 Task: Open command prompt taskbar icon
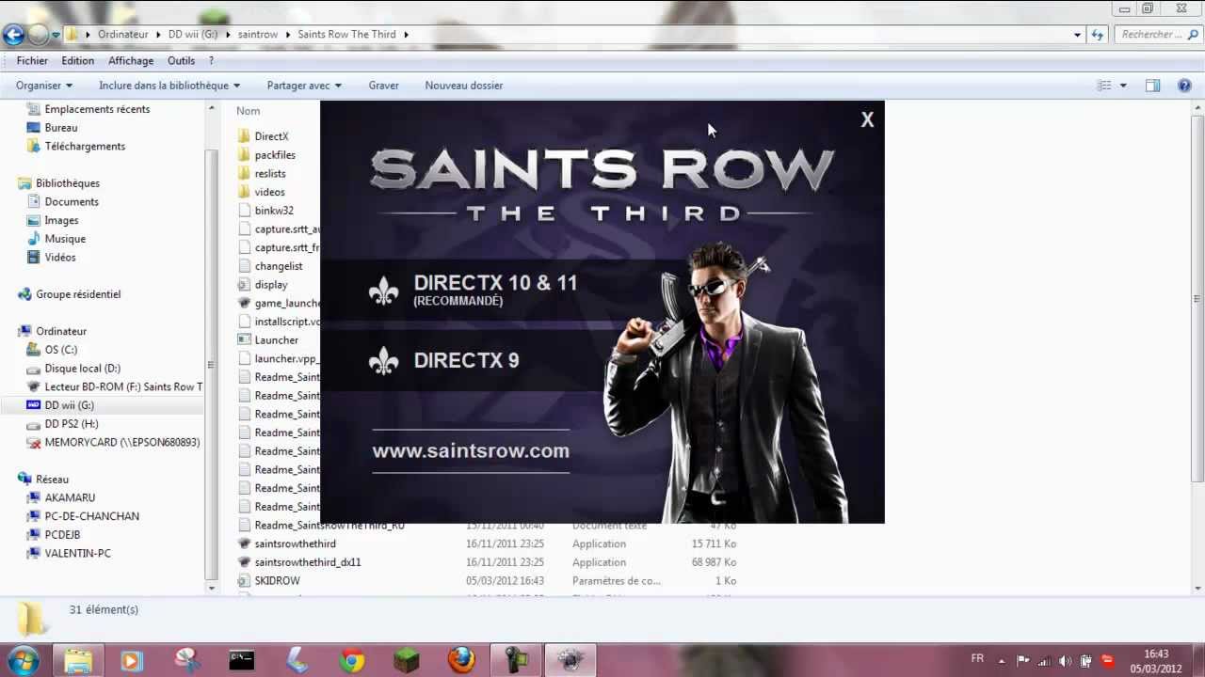pyautogui.click(x=242, y=661)
